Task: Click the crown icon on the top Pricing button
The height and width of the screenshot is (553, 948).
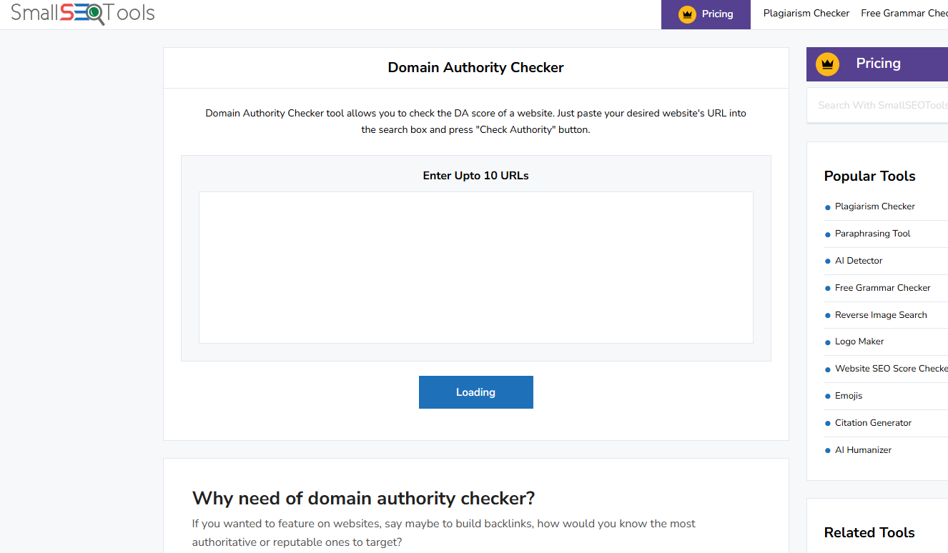Action: point(687,14)
